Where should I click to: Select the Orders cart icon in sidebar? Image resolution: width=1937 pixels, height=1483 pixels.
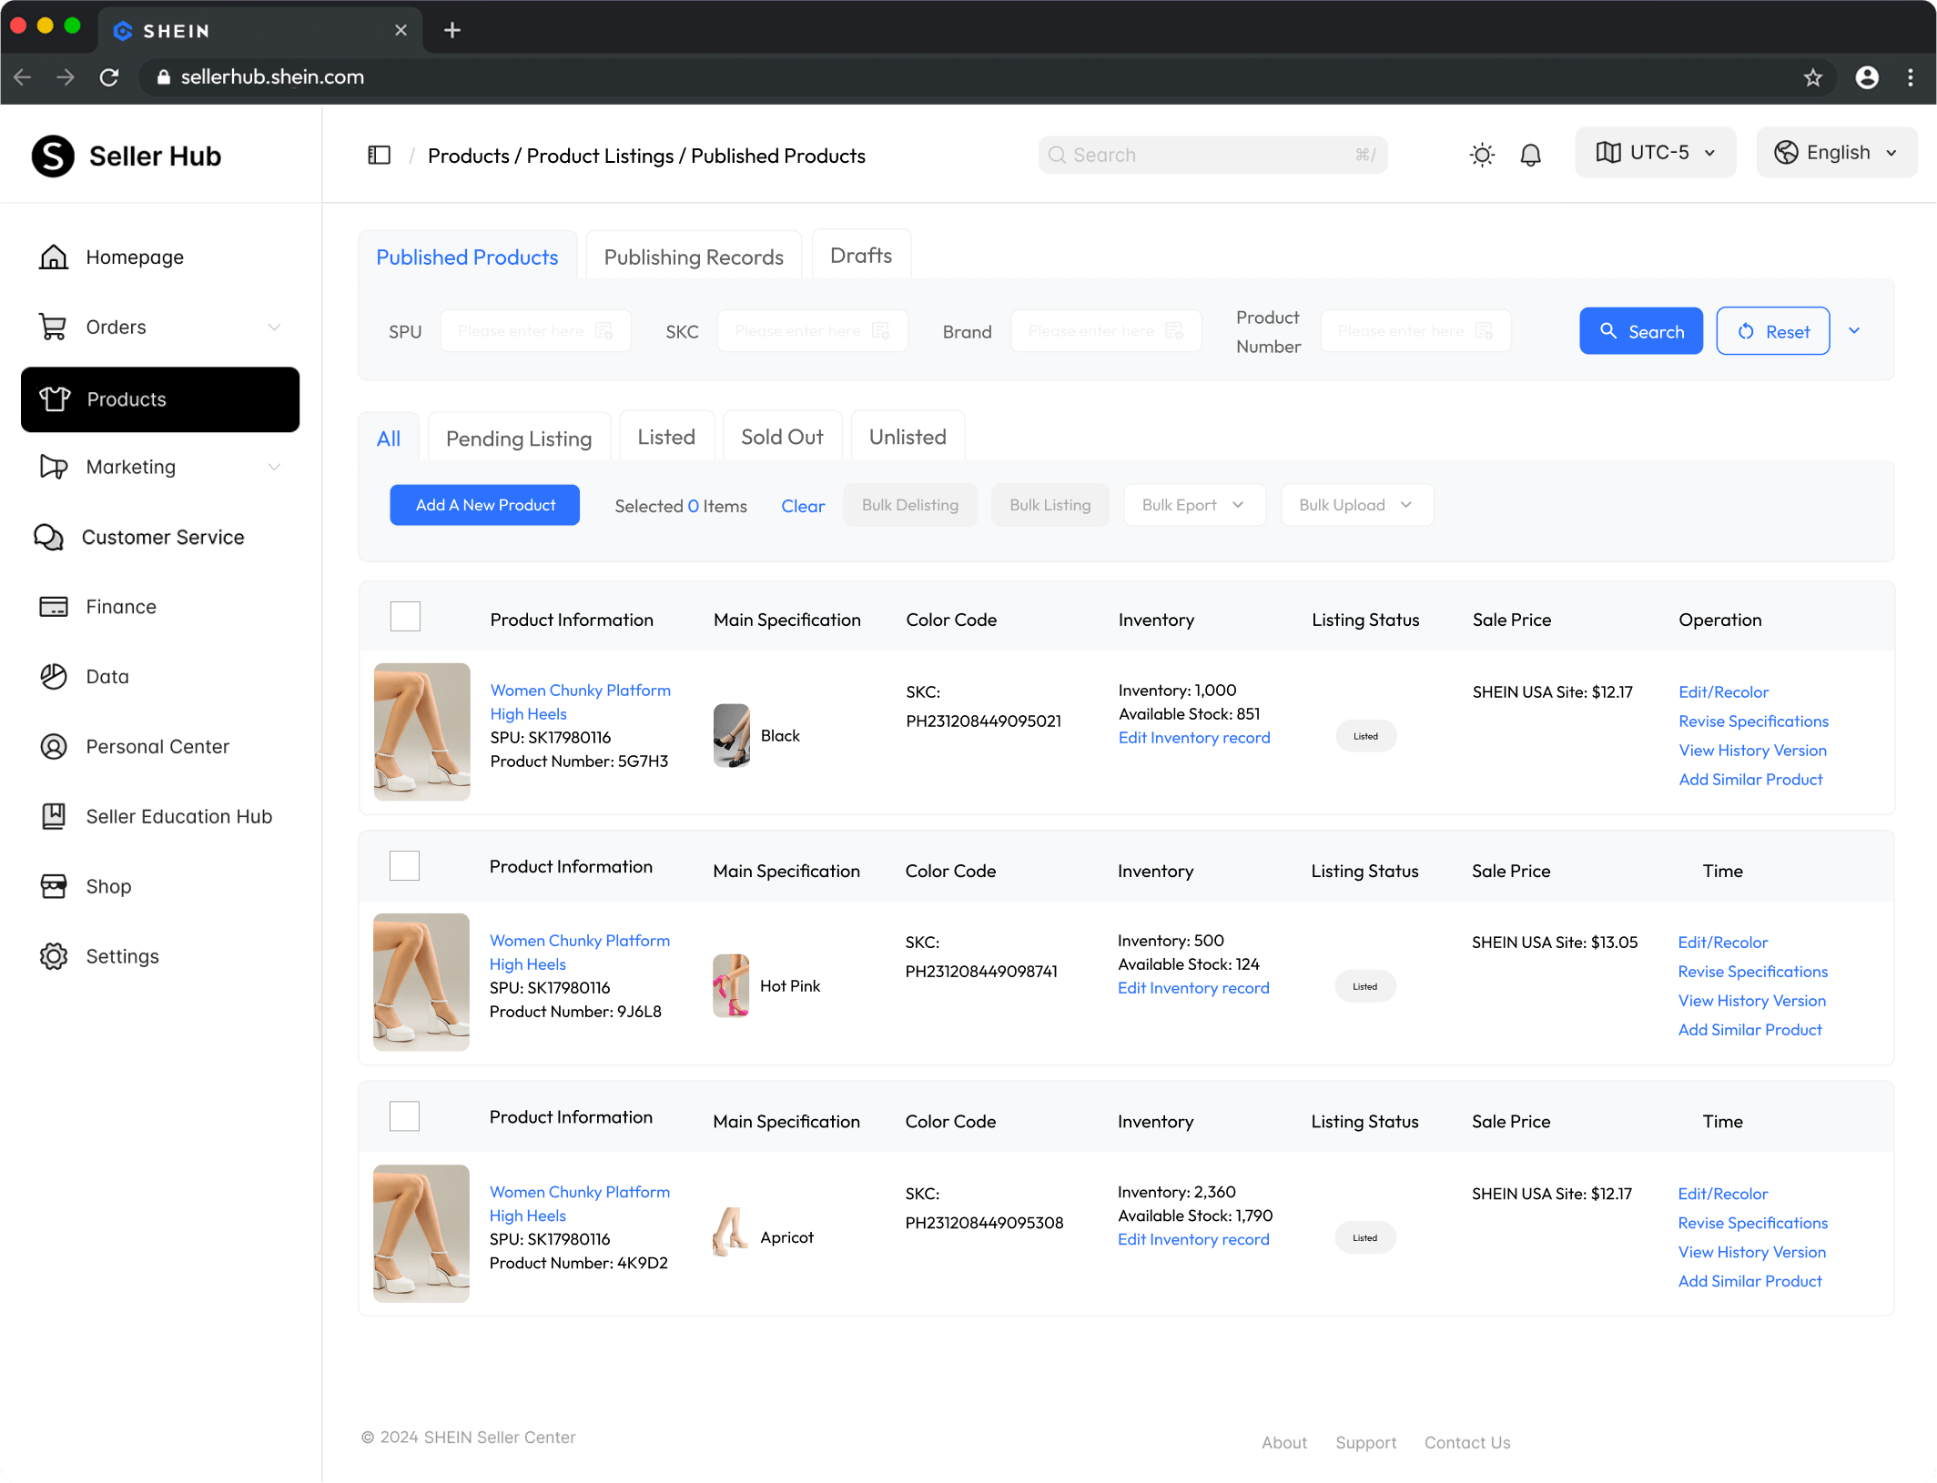[54, 327]
